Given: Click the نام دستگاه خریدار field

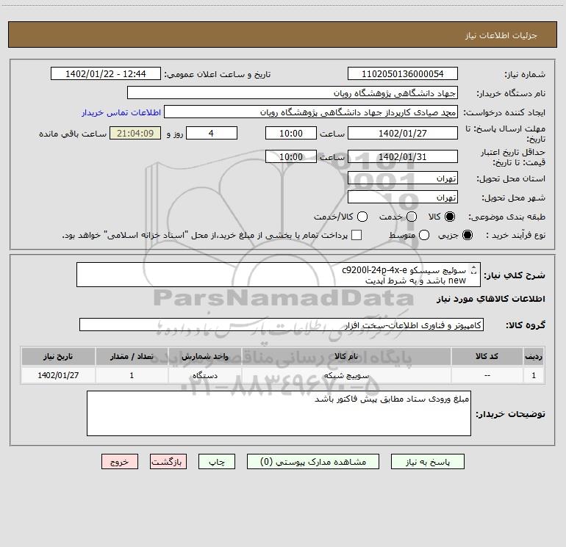Looking at the screenshot, I should pos(293,93).
